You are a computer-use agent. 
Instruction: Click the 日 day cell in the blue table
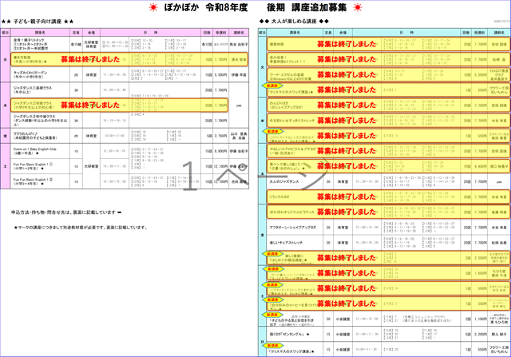262,342
